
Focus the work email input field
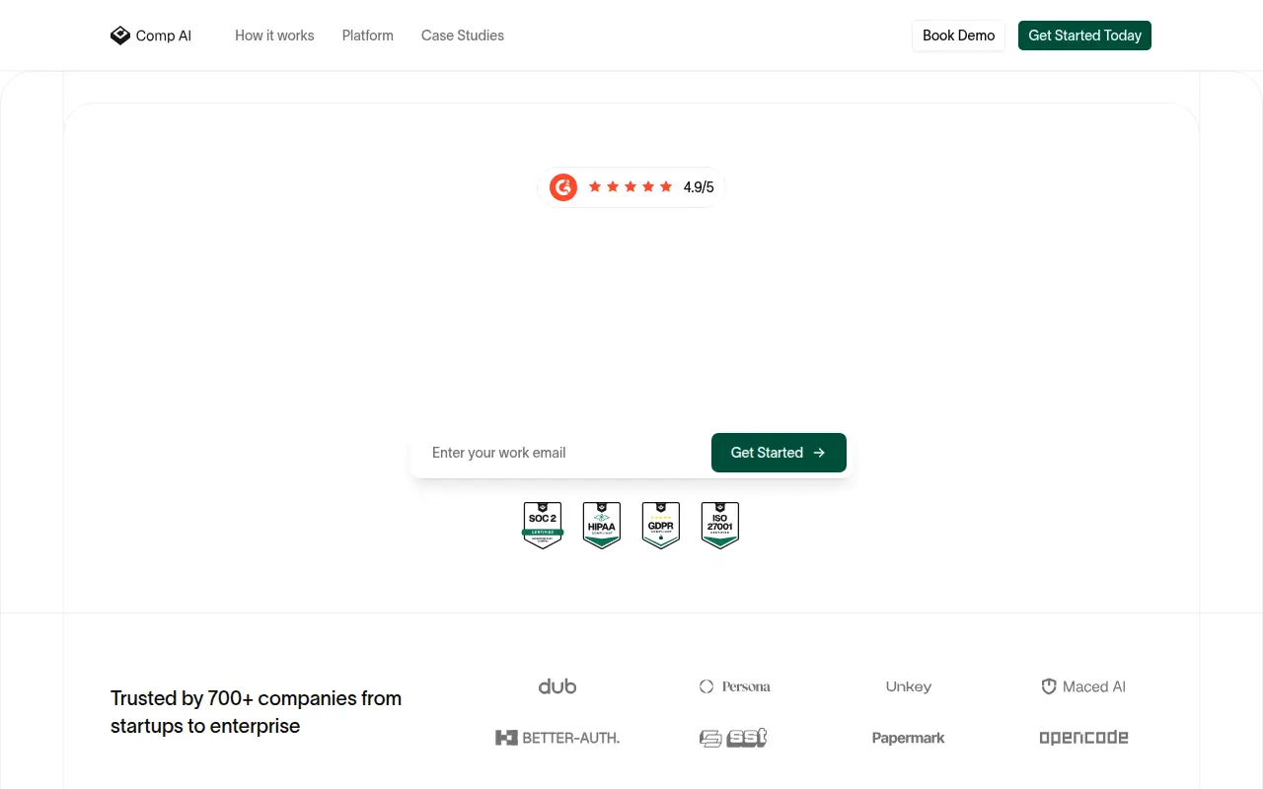click(x=560, y=453)
